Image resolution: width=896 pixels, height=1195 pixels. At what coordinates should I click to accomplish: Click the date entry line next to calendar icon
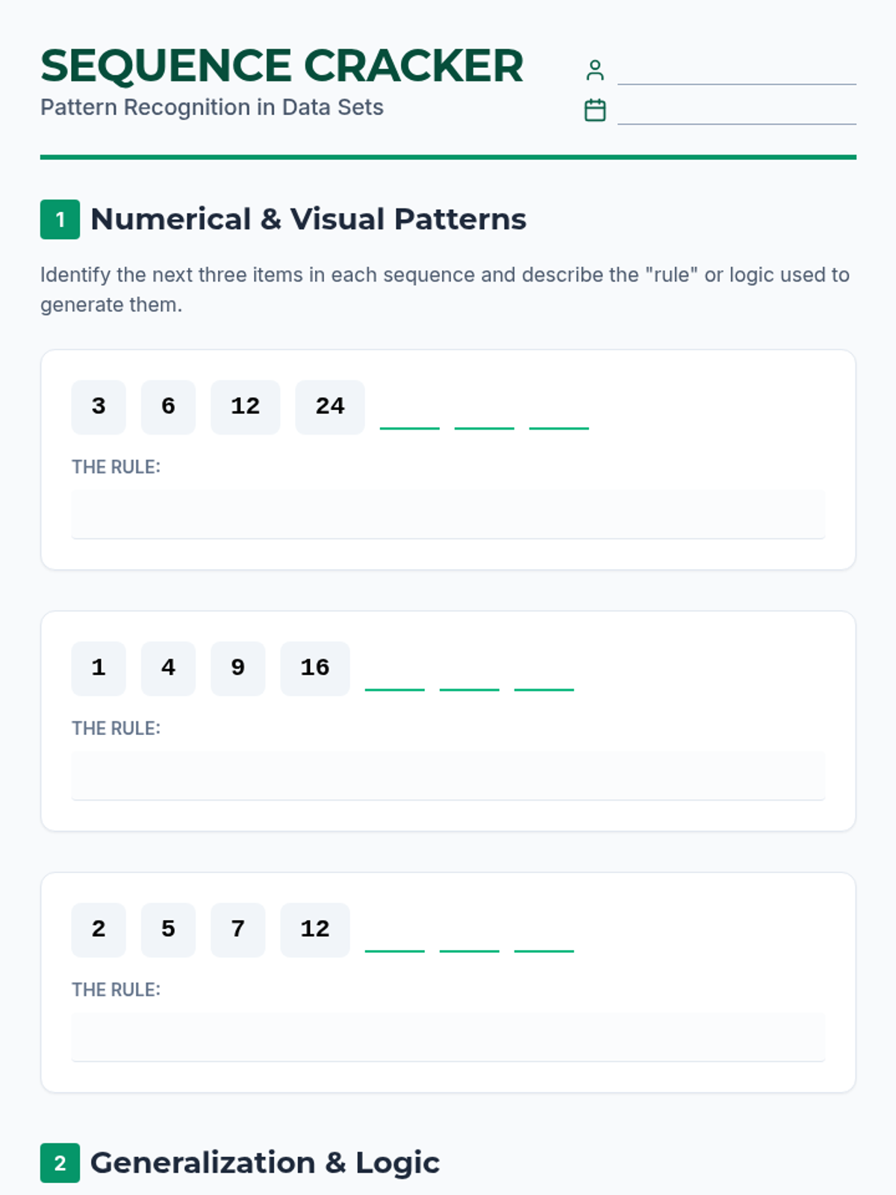pos(736,113)
